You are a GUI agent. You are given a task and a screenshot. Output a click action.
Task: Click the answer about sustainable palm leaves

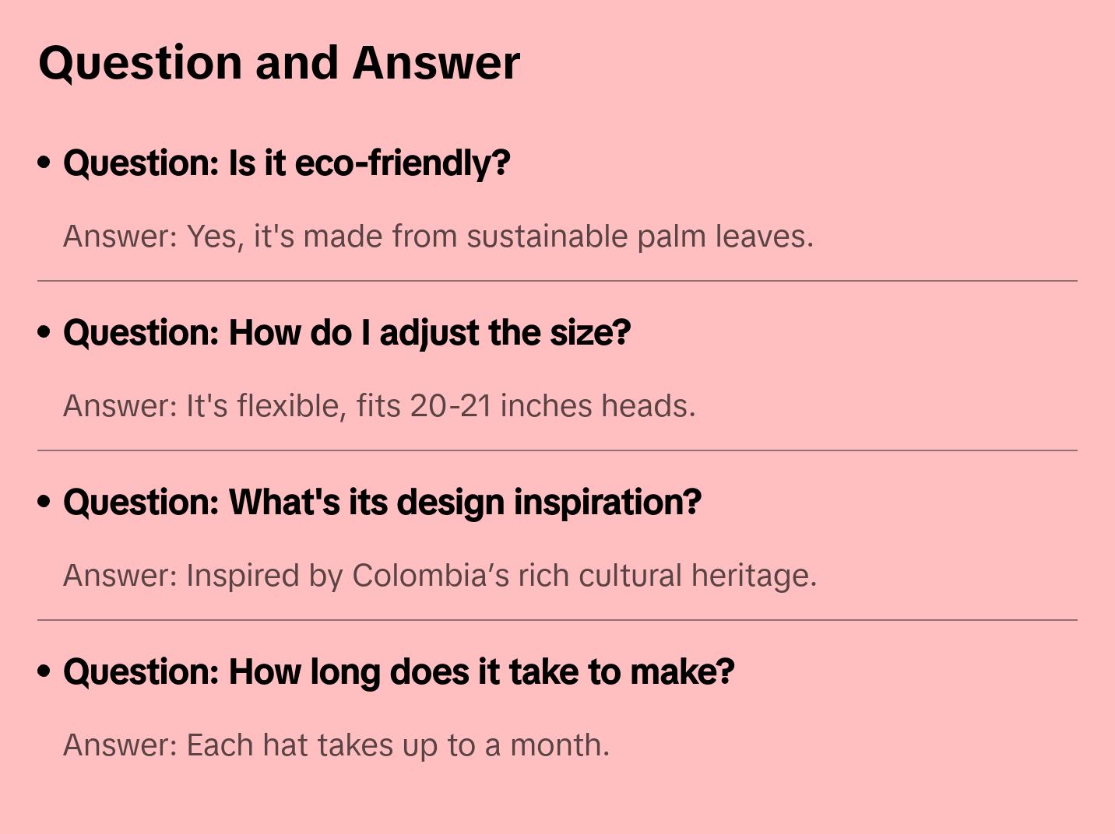coord(438,237)
